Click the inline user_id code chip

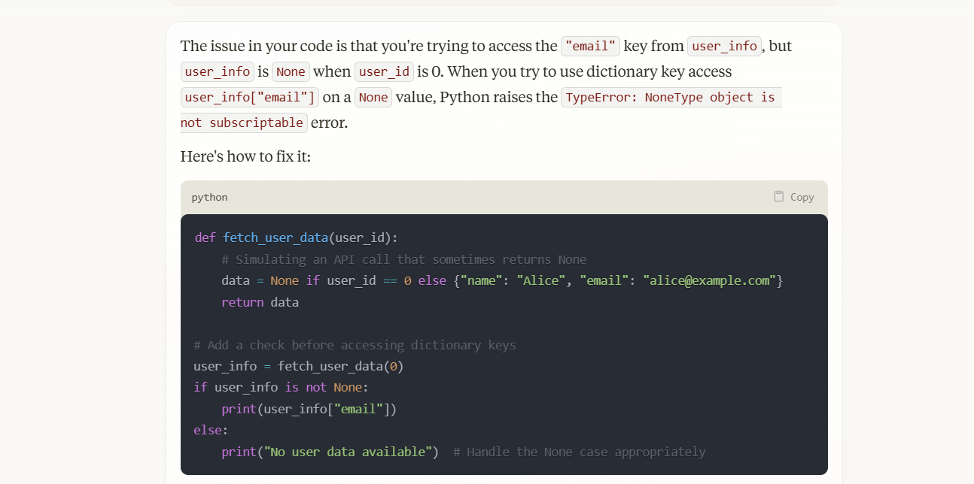pos(384,71)
